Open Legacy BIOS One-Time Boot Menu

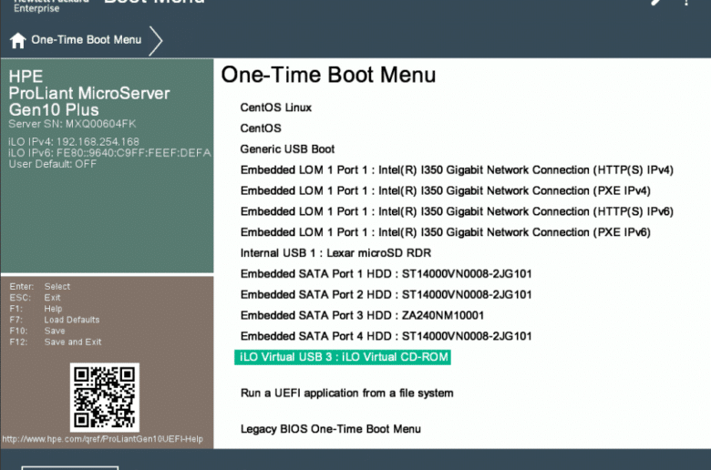tap(330, 429)
